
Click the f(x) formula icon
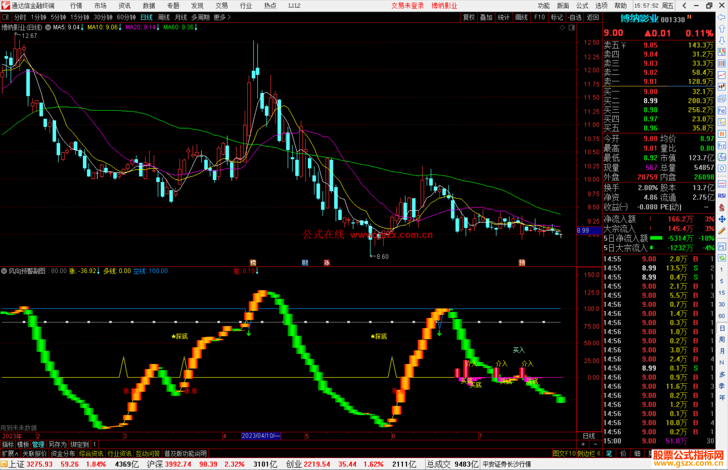(722, 157)
